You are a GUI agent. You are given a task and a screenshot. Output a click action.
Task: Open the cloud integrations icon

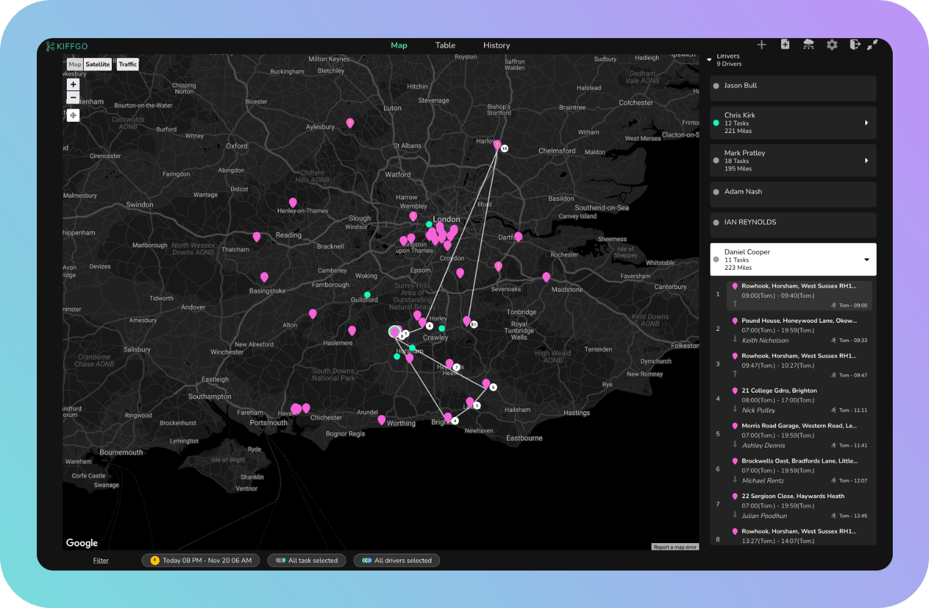809,45
